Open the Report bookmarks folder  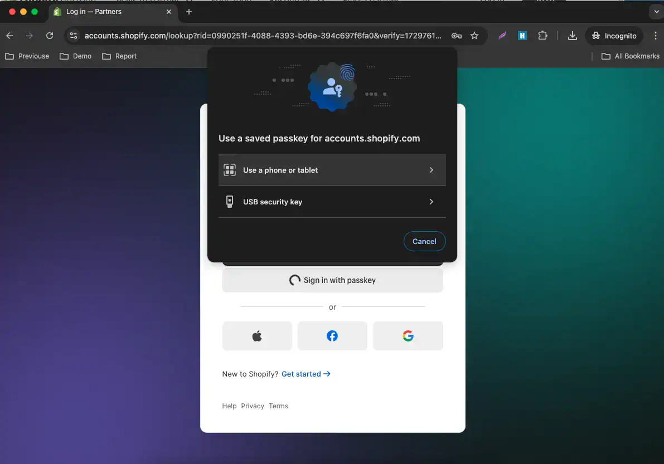tap(119, 56)
